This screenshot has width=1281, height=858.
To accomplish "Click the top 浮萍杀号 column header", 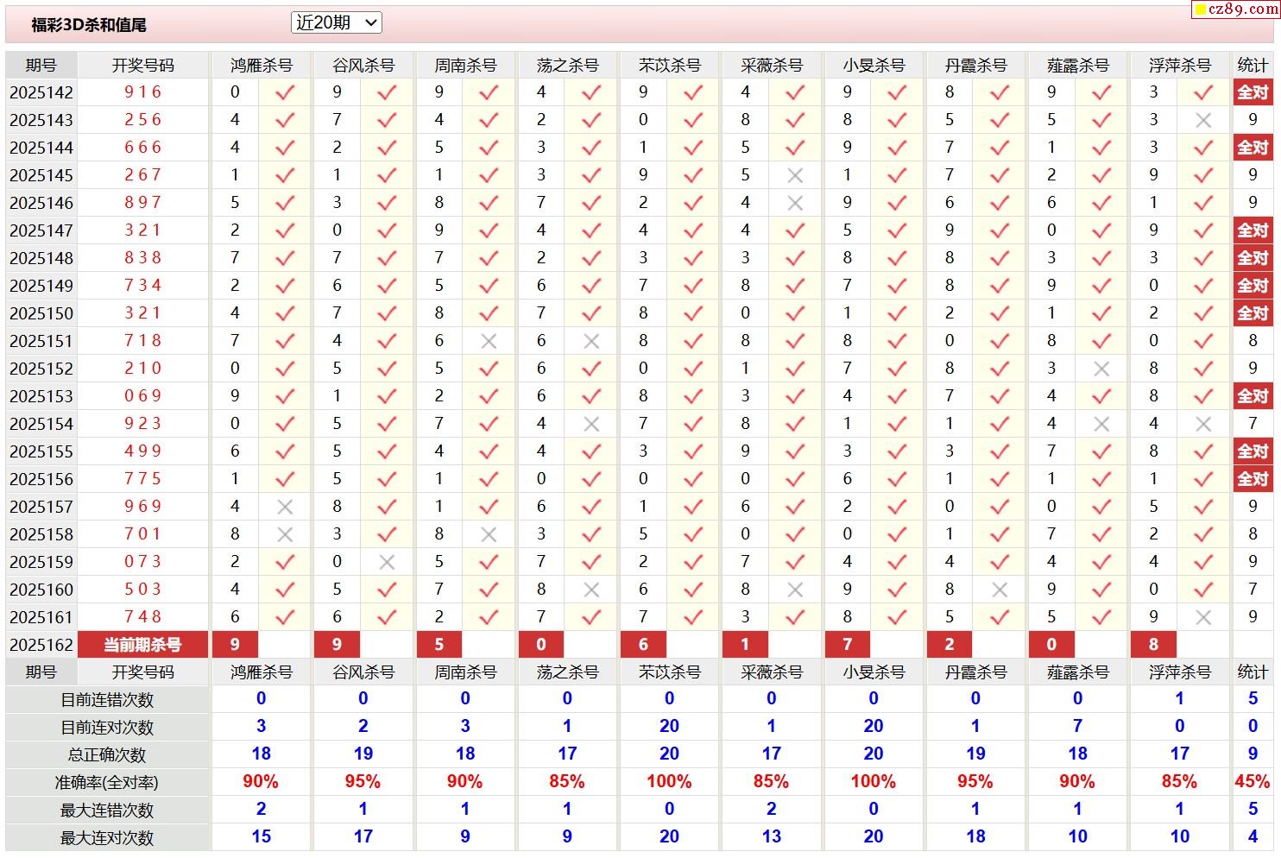I will pyautogui.click(x=1179, y=65).
